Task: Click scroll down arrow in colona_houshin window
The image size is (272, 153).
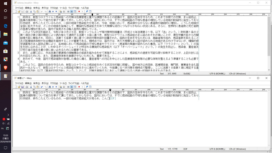Action: click(x=269, y=70)
